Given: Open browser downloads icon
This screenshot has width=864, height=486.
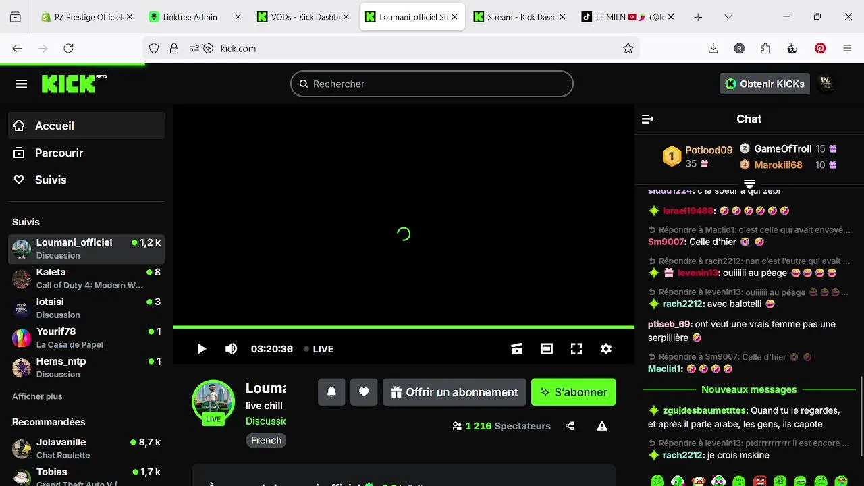Looking at the screenshot, I should (713, 48).
